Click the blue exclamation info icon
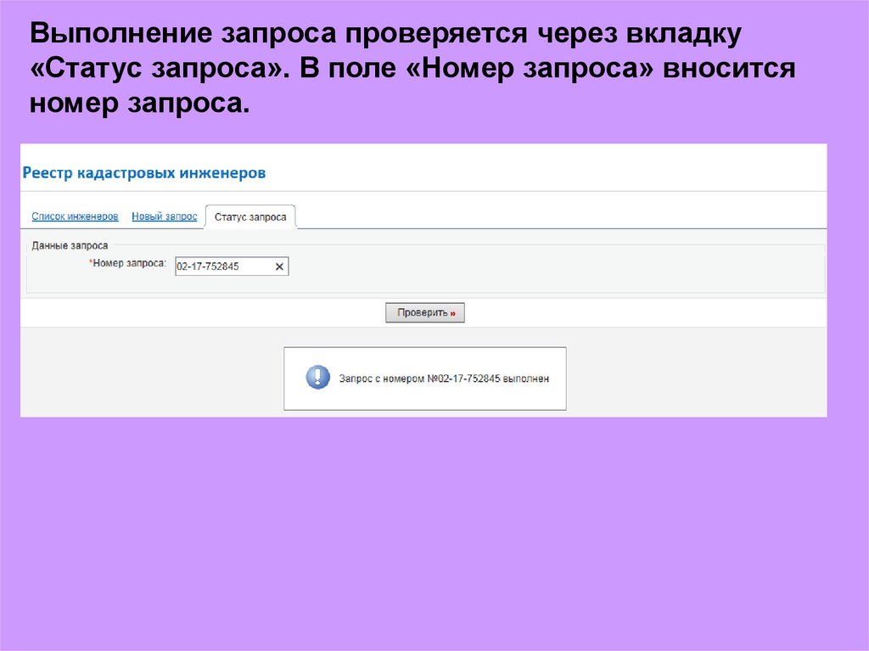869x651 pixels. (x=317, y=378)
